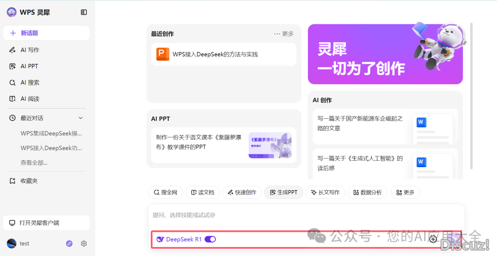Screen dimensions: 497x256
Task: Click the 灵犀 一切为了创作 banner
Action: (385, 54)
